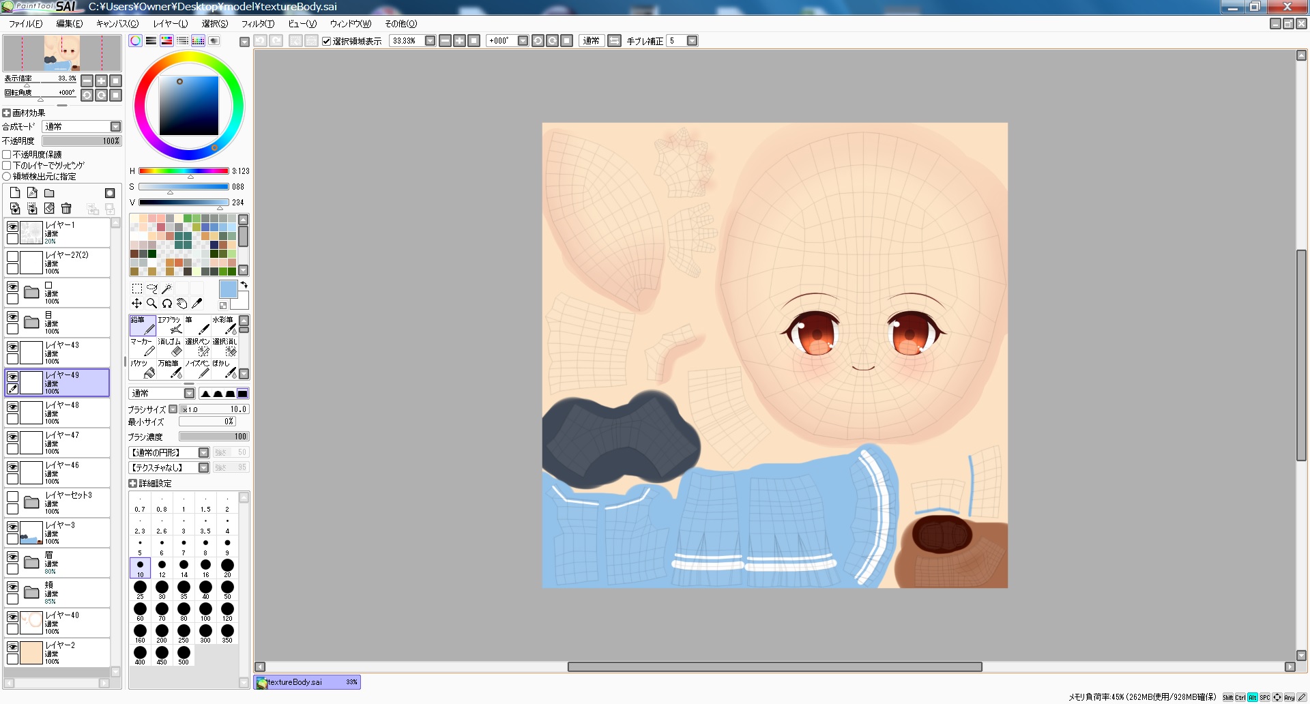Create a new layer folder
The image size is (1310, 704).
coord(49,193)
